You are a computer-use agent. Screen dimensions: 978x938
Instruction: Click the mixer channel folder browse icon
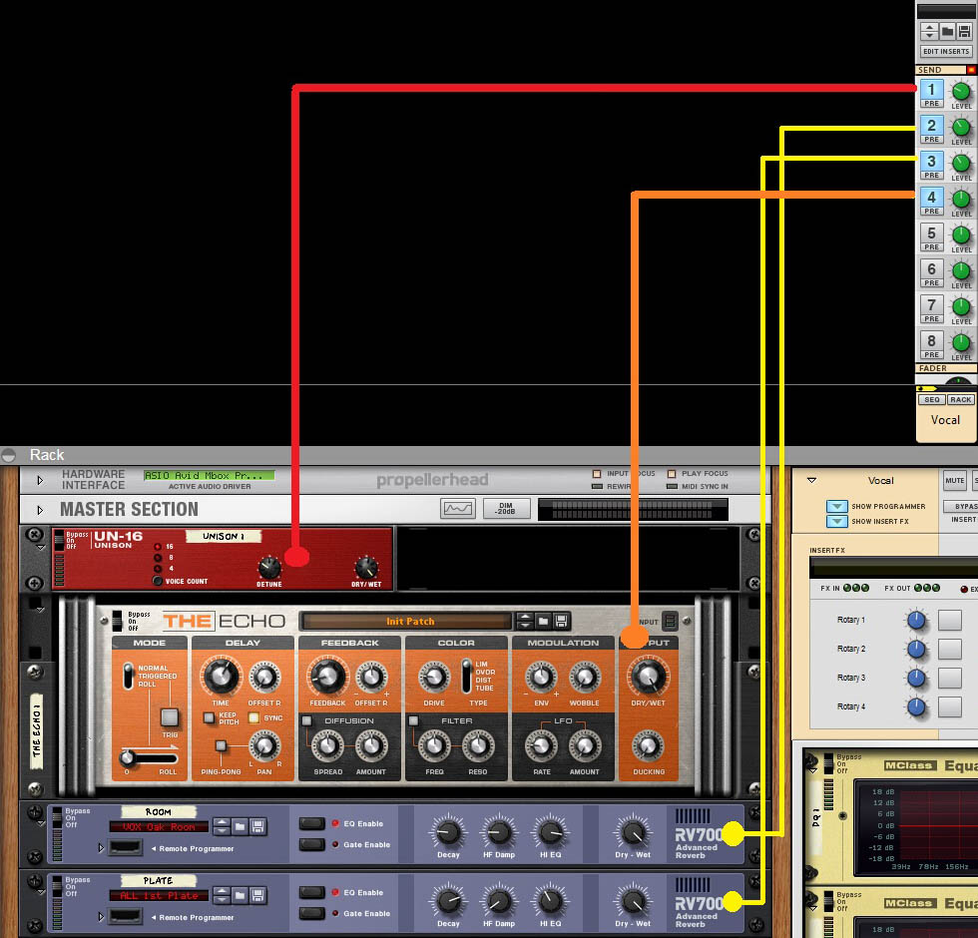point(947,31)
